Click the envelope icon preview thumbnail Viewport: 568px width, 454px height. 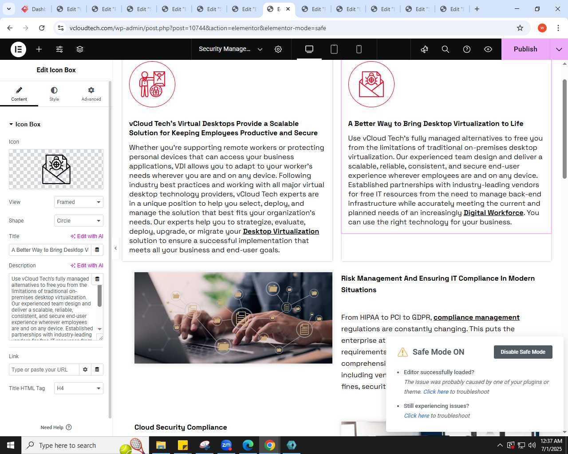pos(56,169)
